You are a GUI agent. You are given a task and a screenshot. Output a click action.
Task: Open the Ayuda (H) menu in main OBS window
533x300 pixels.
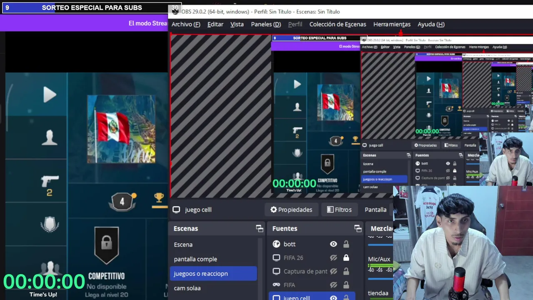tap(431, 24)
